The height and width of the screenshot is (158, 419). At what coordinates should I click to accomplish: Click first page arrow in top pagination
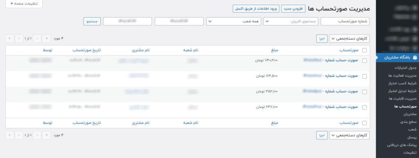tap(47, 39)
